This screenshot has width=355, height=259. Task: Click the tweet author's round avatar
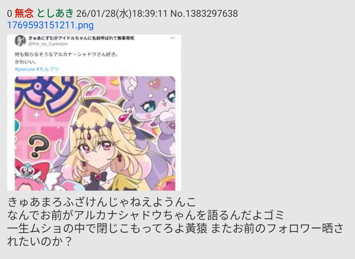click(20, 41)
